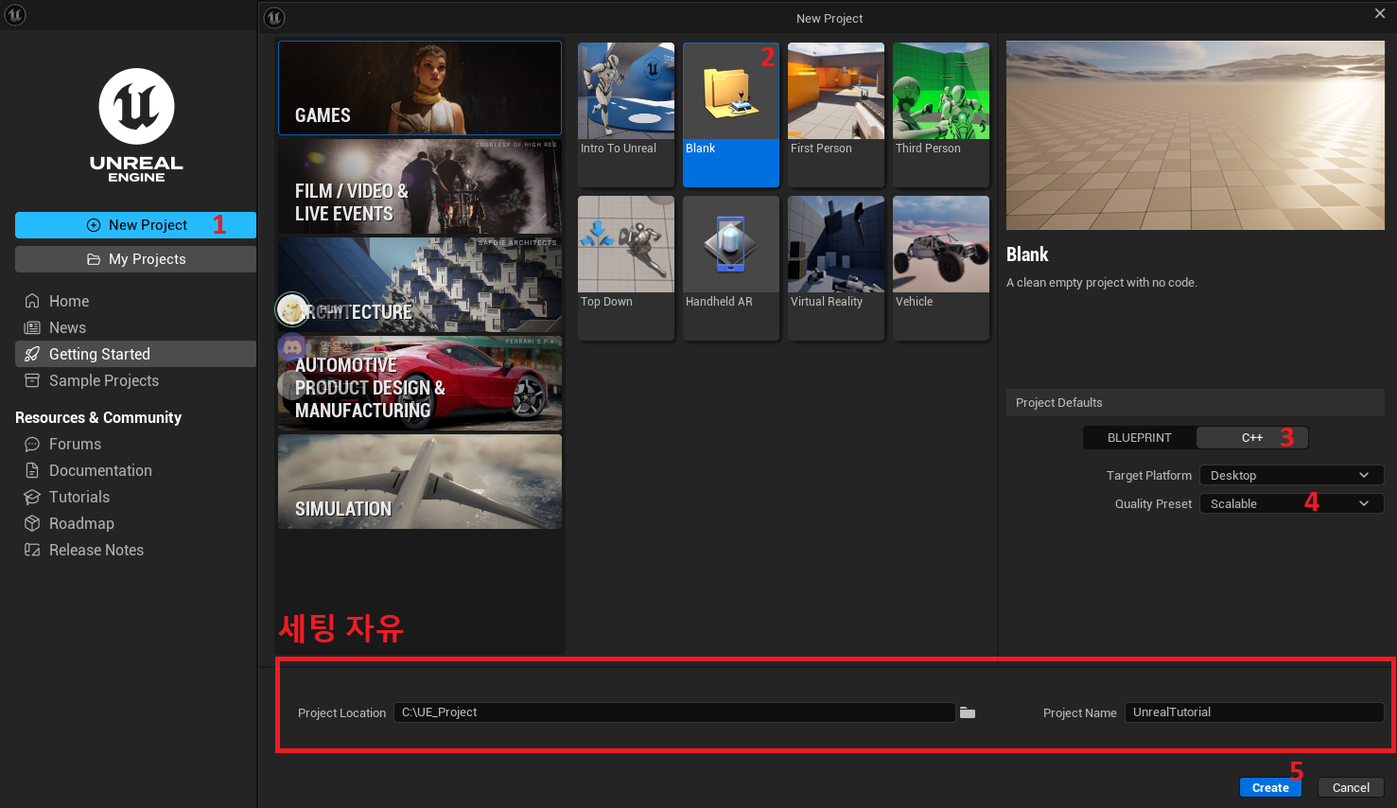Viewport: 1397px width, 808px height.
Task: Open the Documentation link
Action: (135, 470)
